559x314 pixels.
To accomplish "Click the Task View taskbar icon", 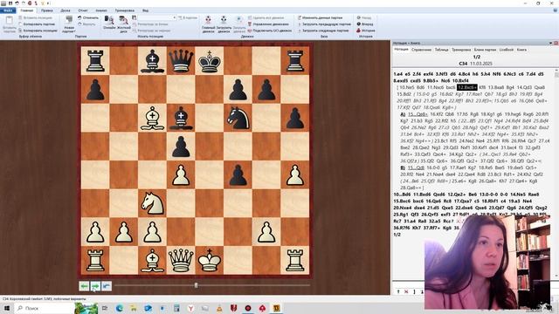I will pyautogui.click(x=105, y=308).
